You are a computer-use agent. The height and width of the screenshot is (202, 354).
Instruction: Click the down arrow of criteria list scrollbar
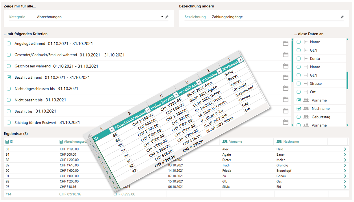292,125
